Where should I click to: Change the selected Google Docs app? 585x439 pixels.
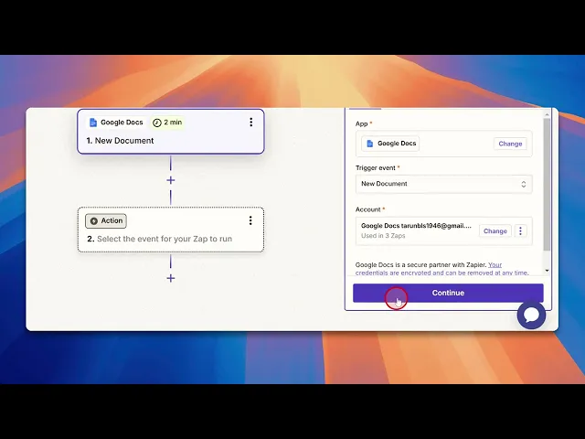click(x=510, y=144)
